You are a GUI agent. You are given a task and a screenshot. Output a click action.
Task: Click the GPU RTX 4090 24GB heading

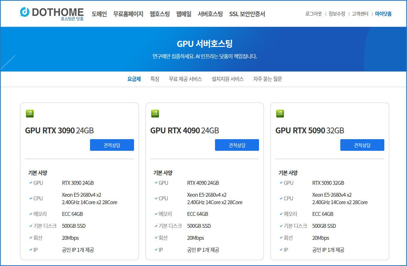pos(185,130)
